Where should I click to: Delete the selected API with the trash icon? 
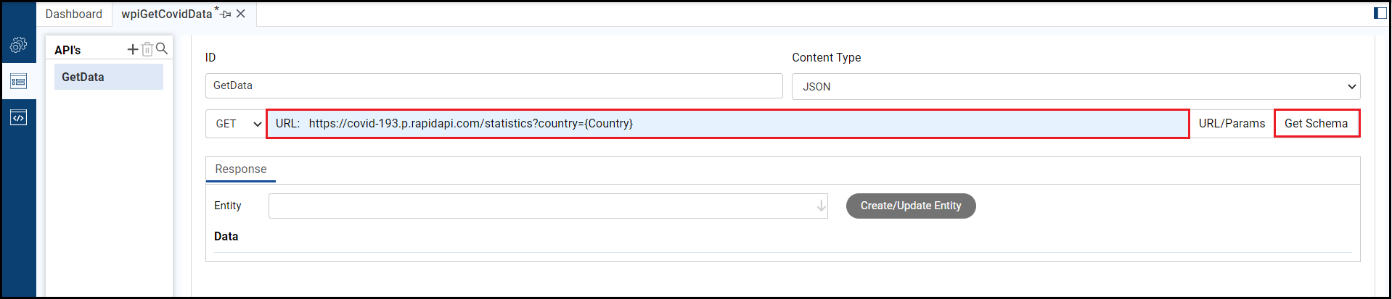147,49
